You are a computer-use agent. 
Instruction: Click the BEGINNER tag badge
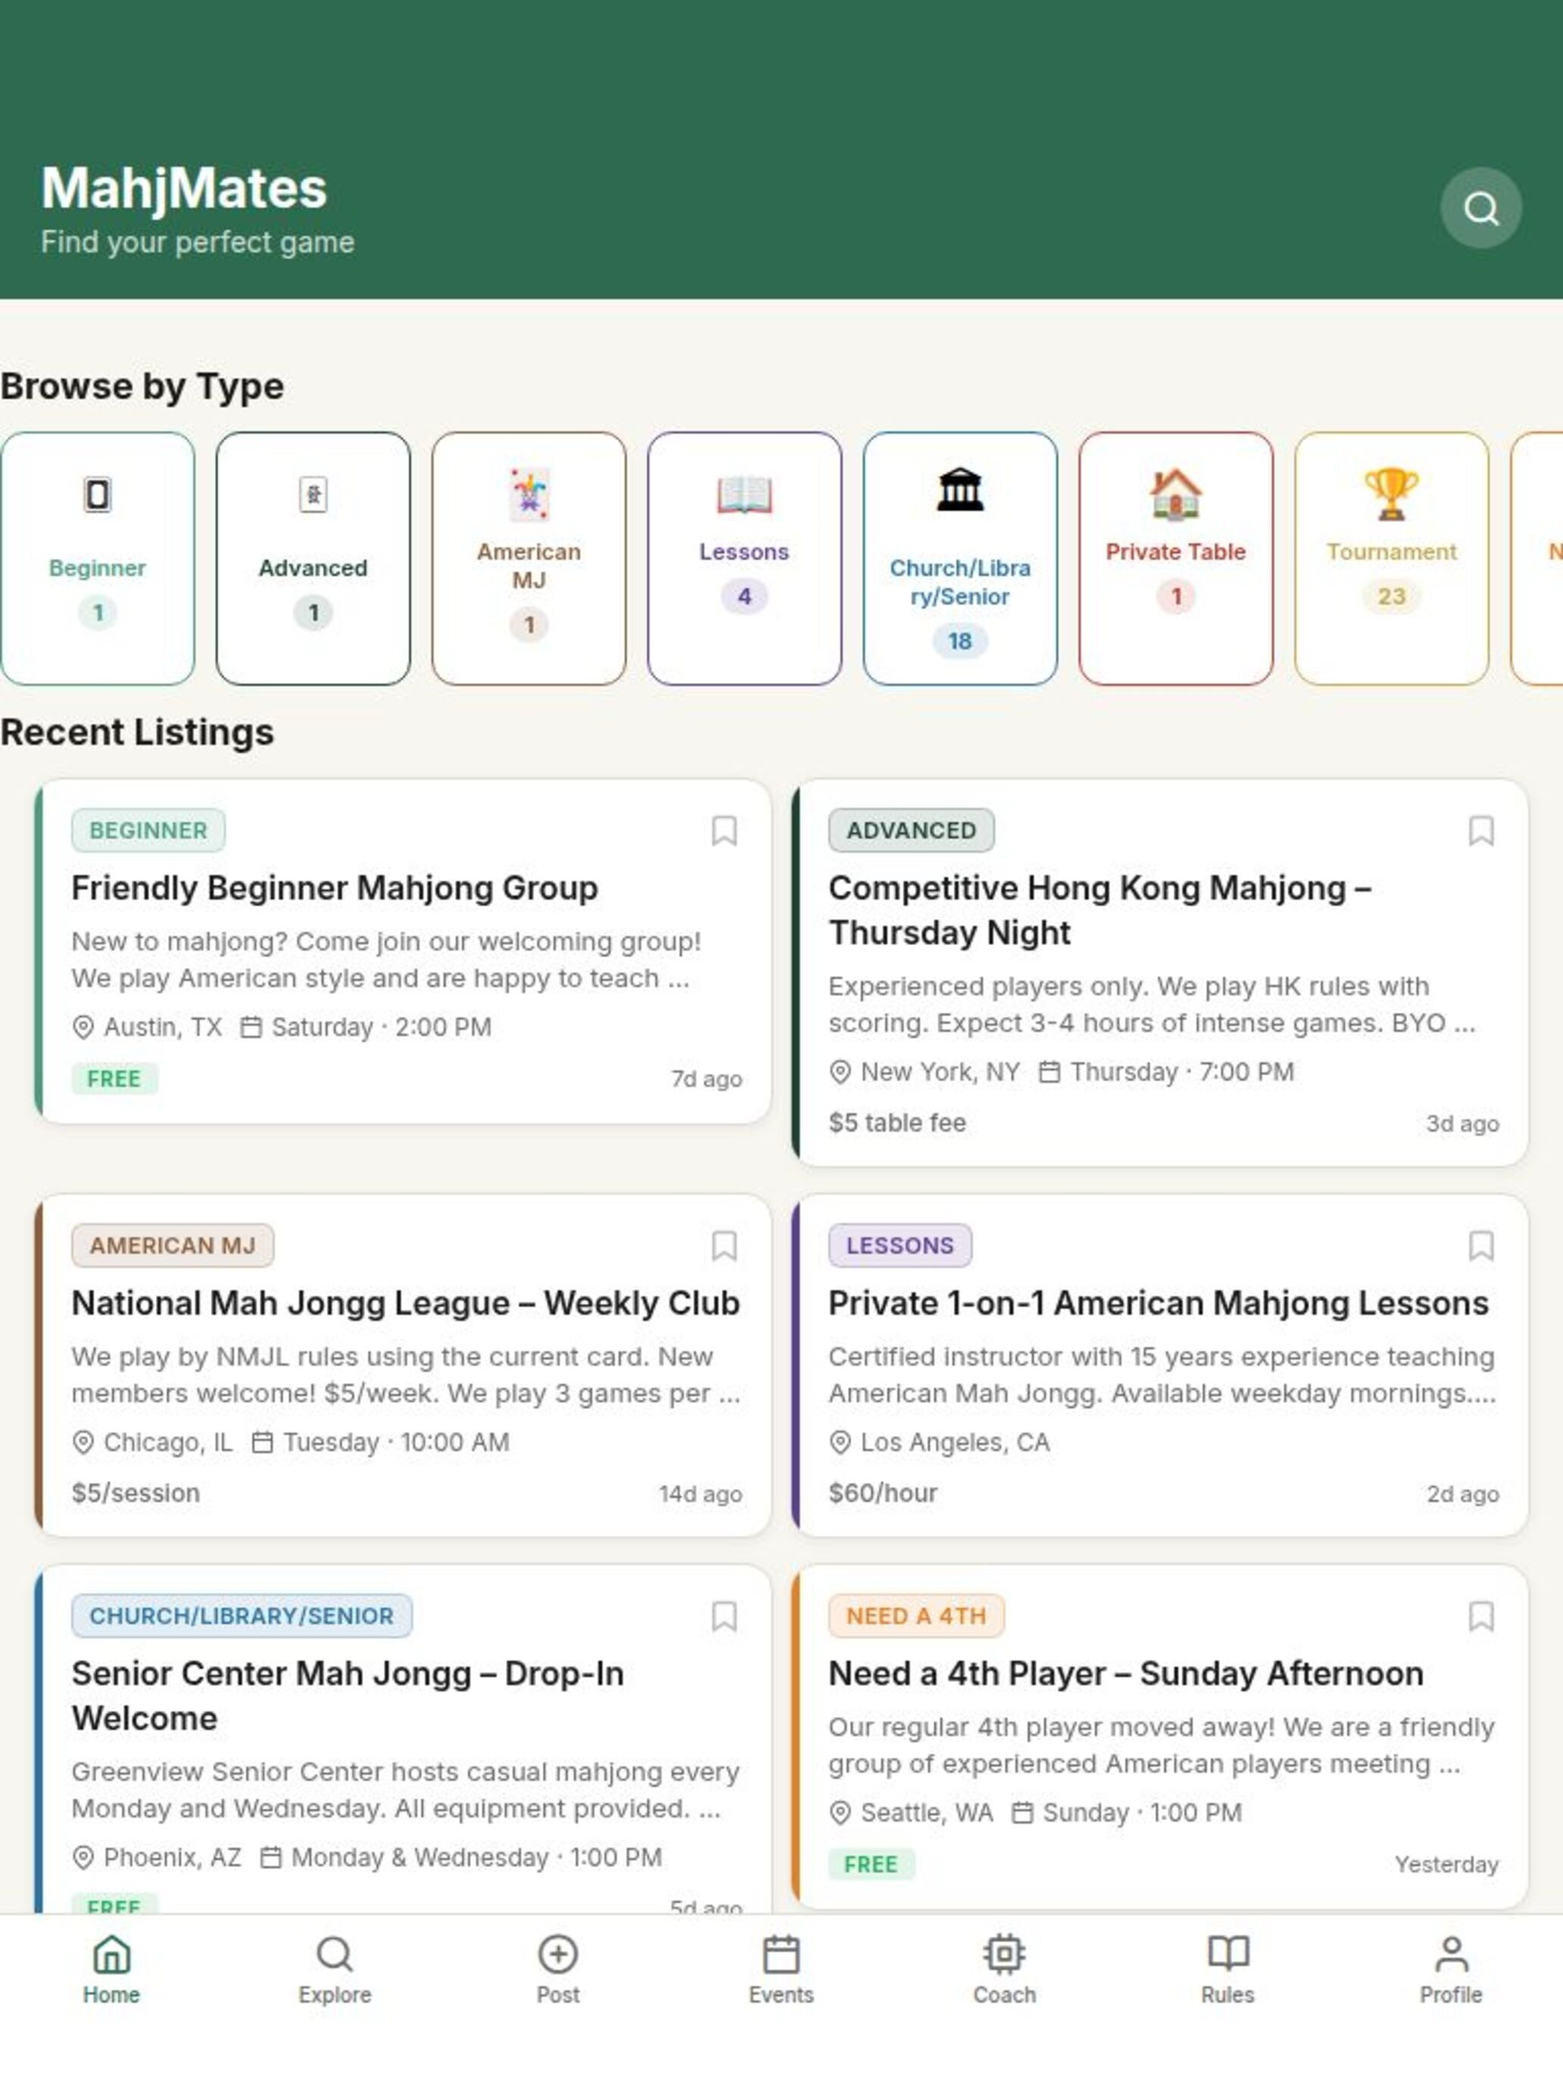click(148, 830)
